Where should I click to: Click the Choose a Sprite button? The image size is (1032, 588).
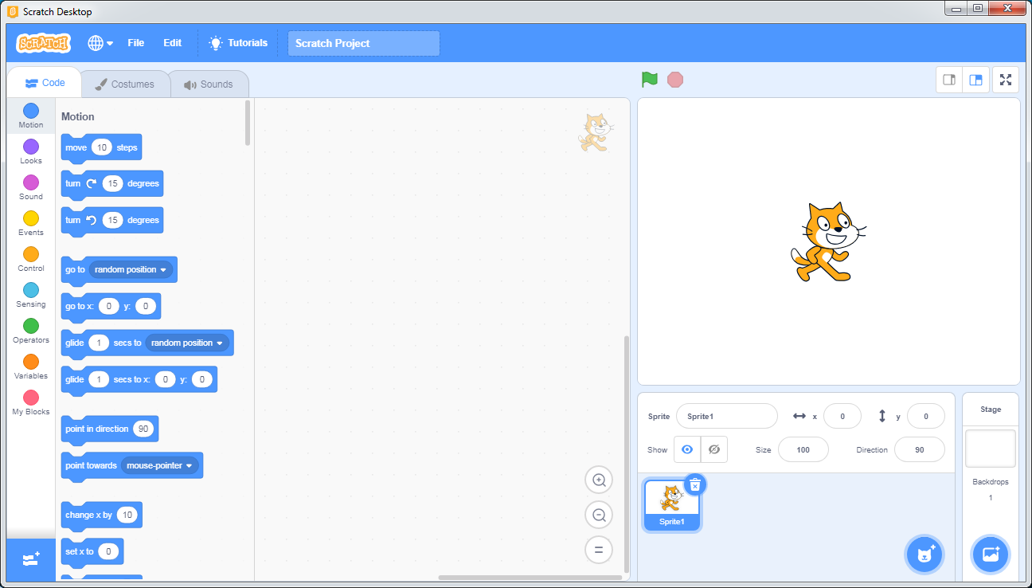pos(924,555)
